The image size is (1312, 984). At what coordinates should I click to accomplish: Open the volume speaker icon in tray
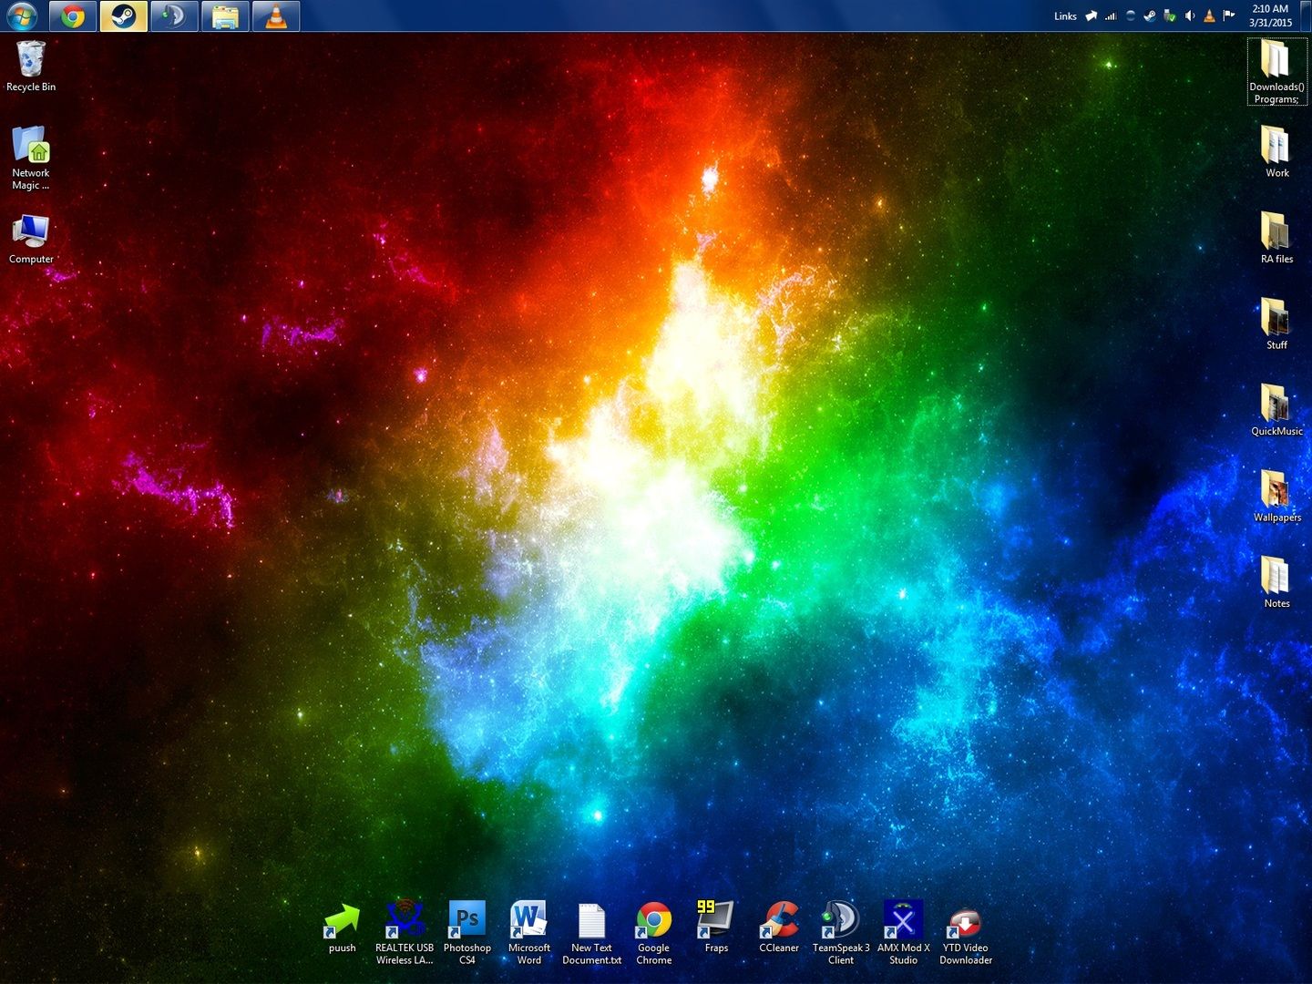[x=1189, y=16]
